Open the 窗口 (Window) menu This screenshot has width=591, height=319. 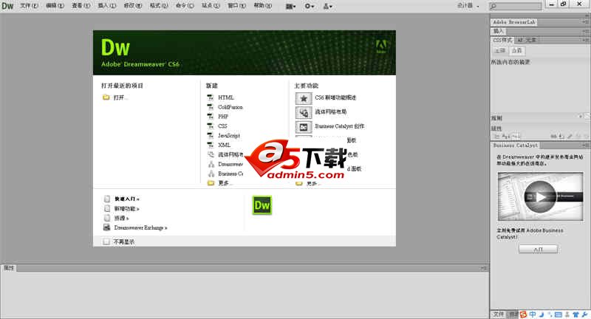236,6
